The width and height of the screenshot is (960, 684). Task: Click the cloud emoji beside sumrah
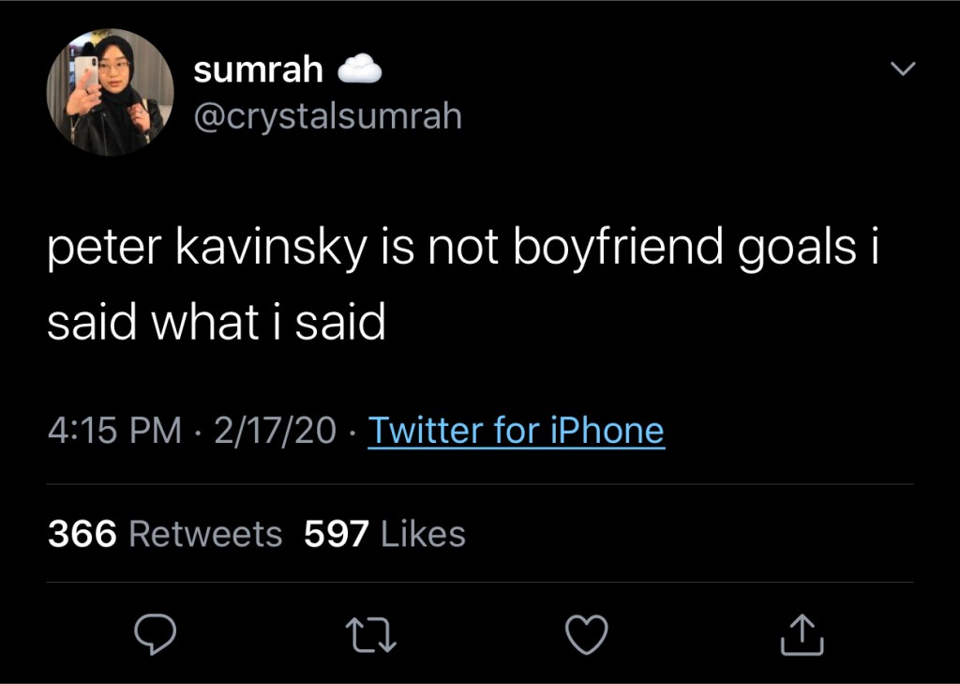click(357, 68)
